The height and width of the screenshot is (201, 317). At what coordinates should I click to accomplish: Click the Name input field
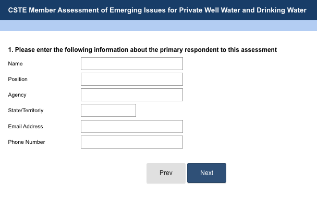[132, 64]
